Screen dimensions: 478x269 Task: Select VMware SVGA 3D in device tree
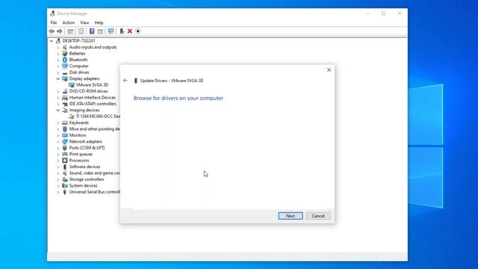point(92,84)
